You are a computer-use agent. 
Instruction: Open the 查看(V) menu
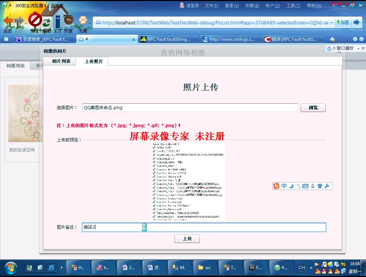[231, 6]
